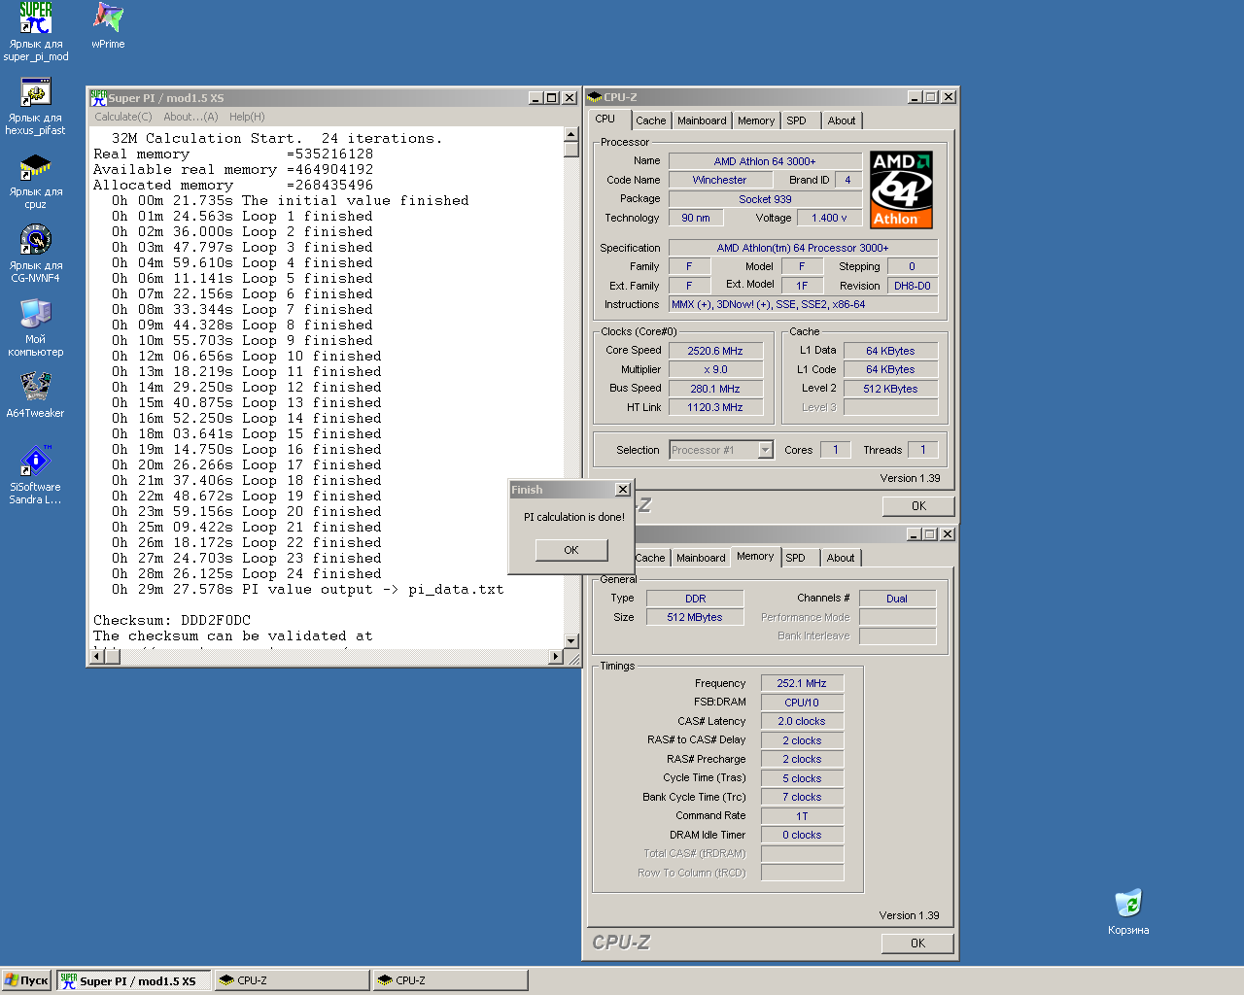This screenshot has height=995, width=1244.
Task: Open the About...(A) menu in Super PI
Action: tap(190, 117)
